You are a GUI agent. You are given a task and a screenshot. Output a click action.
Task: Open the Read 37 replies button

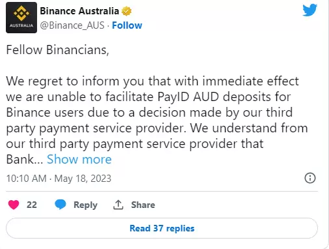point(162,228)
